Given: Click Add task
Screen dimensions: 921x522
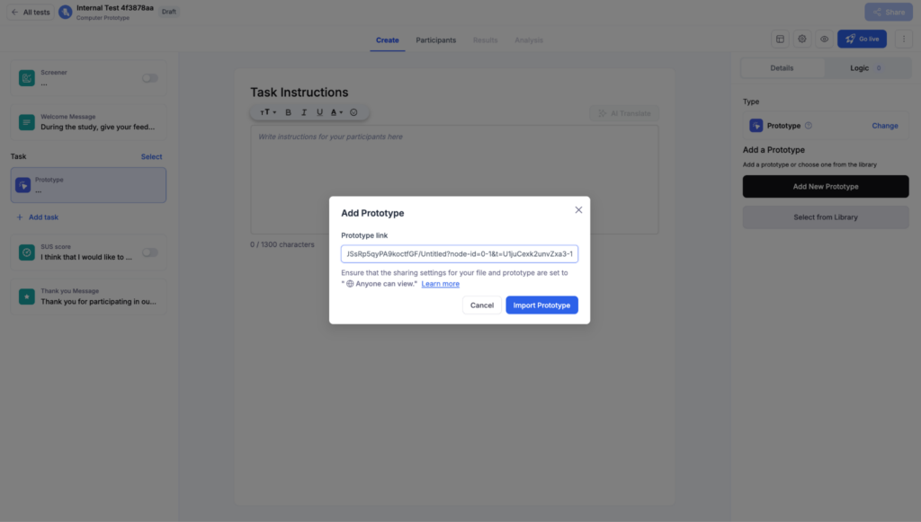Looking at the screenshot, I should (x=37, y=217).
